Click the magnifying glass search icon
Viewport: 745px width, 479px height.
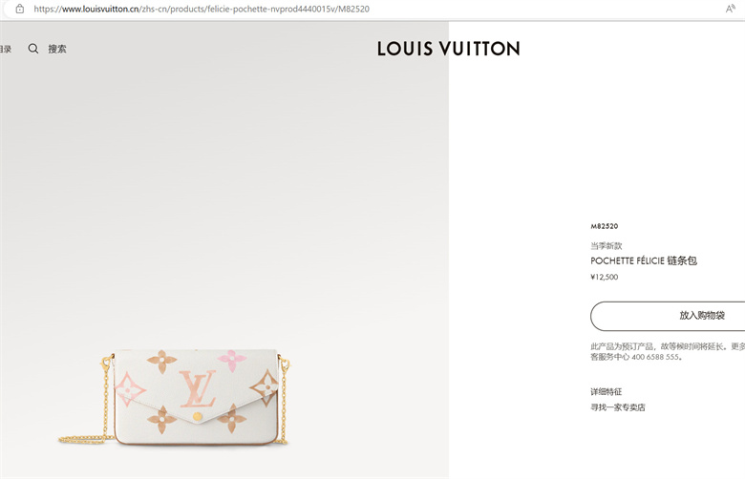point(33,49)
